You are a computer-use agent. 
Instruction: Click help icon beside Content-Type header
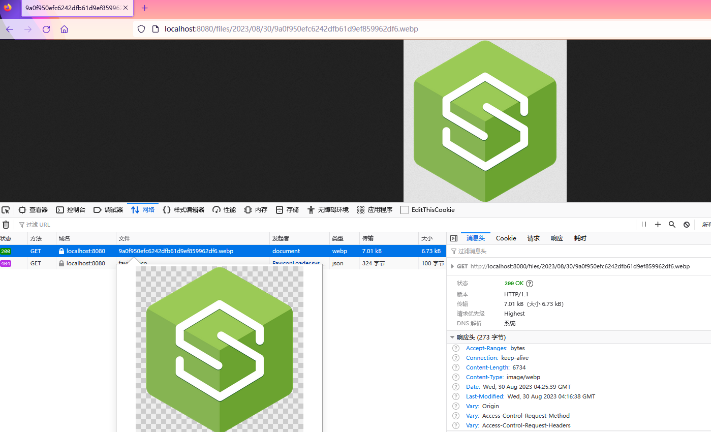[x=456, y=378]
